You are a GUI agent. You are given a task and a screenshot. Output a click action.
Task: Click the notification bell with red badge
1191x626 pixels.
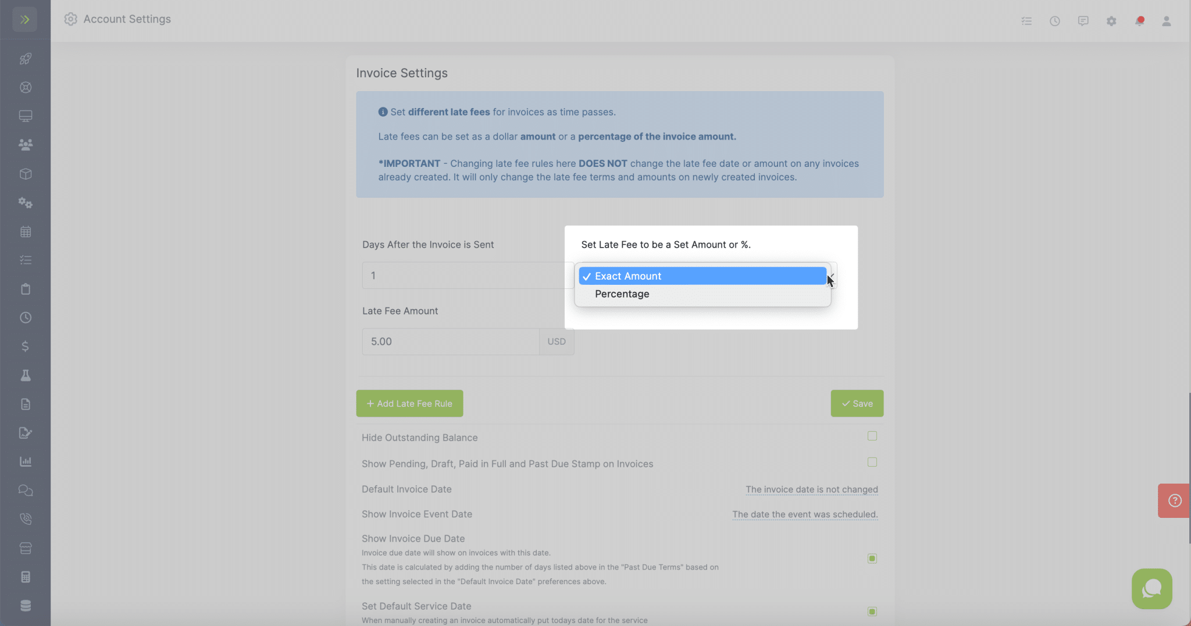coord(1139,20)
